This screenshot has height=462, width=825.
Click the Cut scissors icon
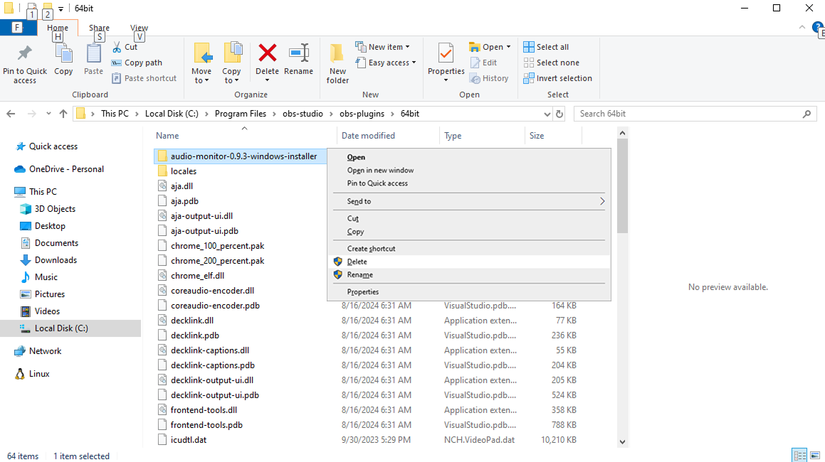(x=117, y=48)
